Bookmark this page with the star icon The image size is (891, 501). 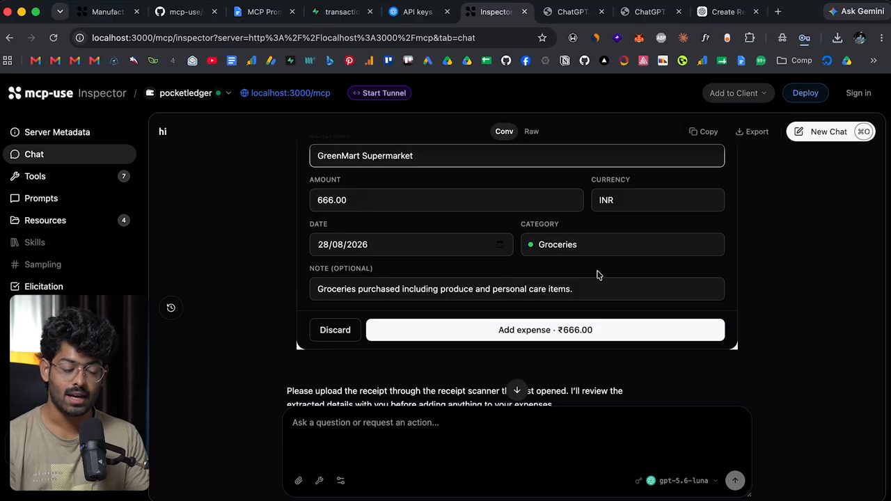point(542,38)
